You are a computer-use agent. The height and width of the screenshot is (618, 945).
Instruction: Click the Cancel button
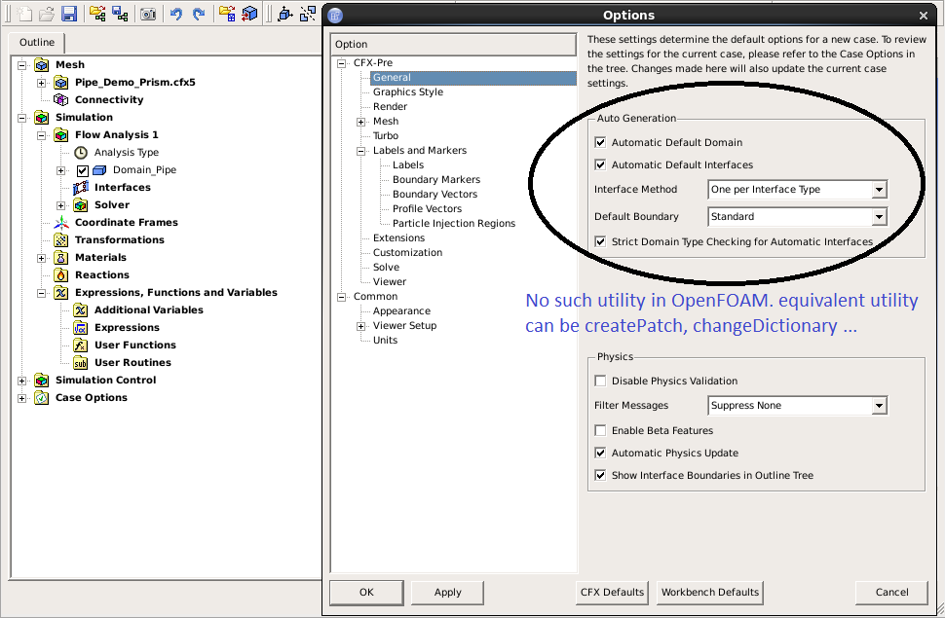[891, 593]
